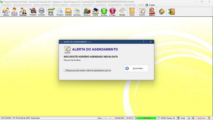The width and height of the screenshot is (213, 120).
Task: Click the 'Clica em Sair do Alerta.' text
Action: [72, 60]
